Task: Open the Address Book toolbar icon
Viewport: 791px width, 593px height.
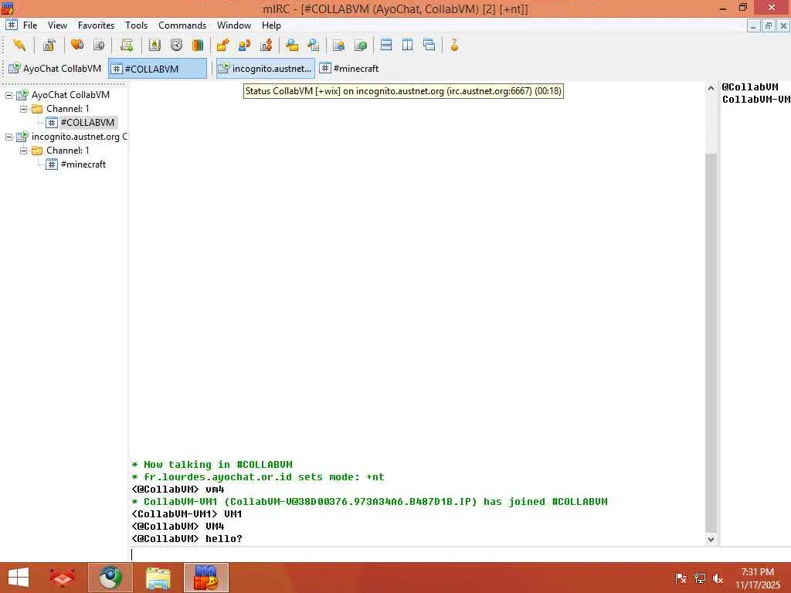Action: click(x=154, y=46)
